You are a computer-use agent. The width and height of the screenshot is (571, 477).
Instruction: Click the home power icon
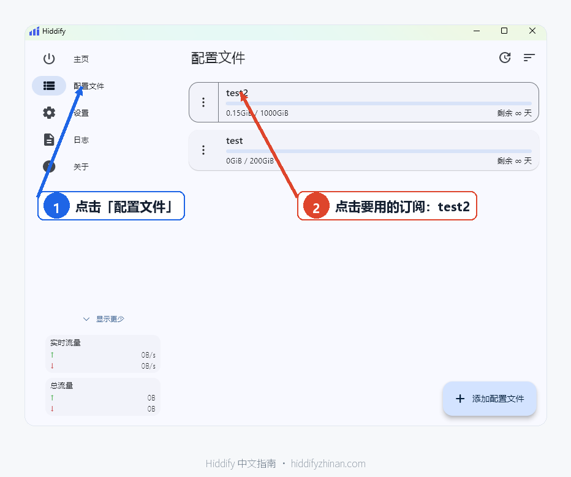point(49,59)
